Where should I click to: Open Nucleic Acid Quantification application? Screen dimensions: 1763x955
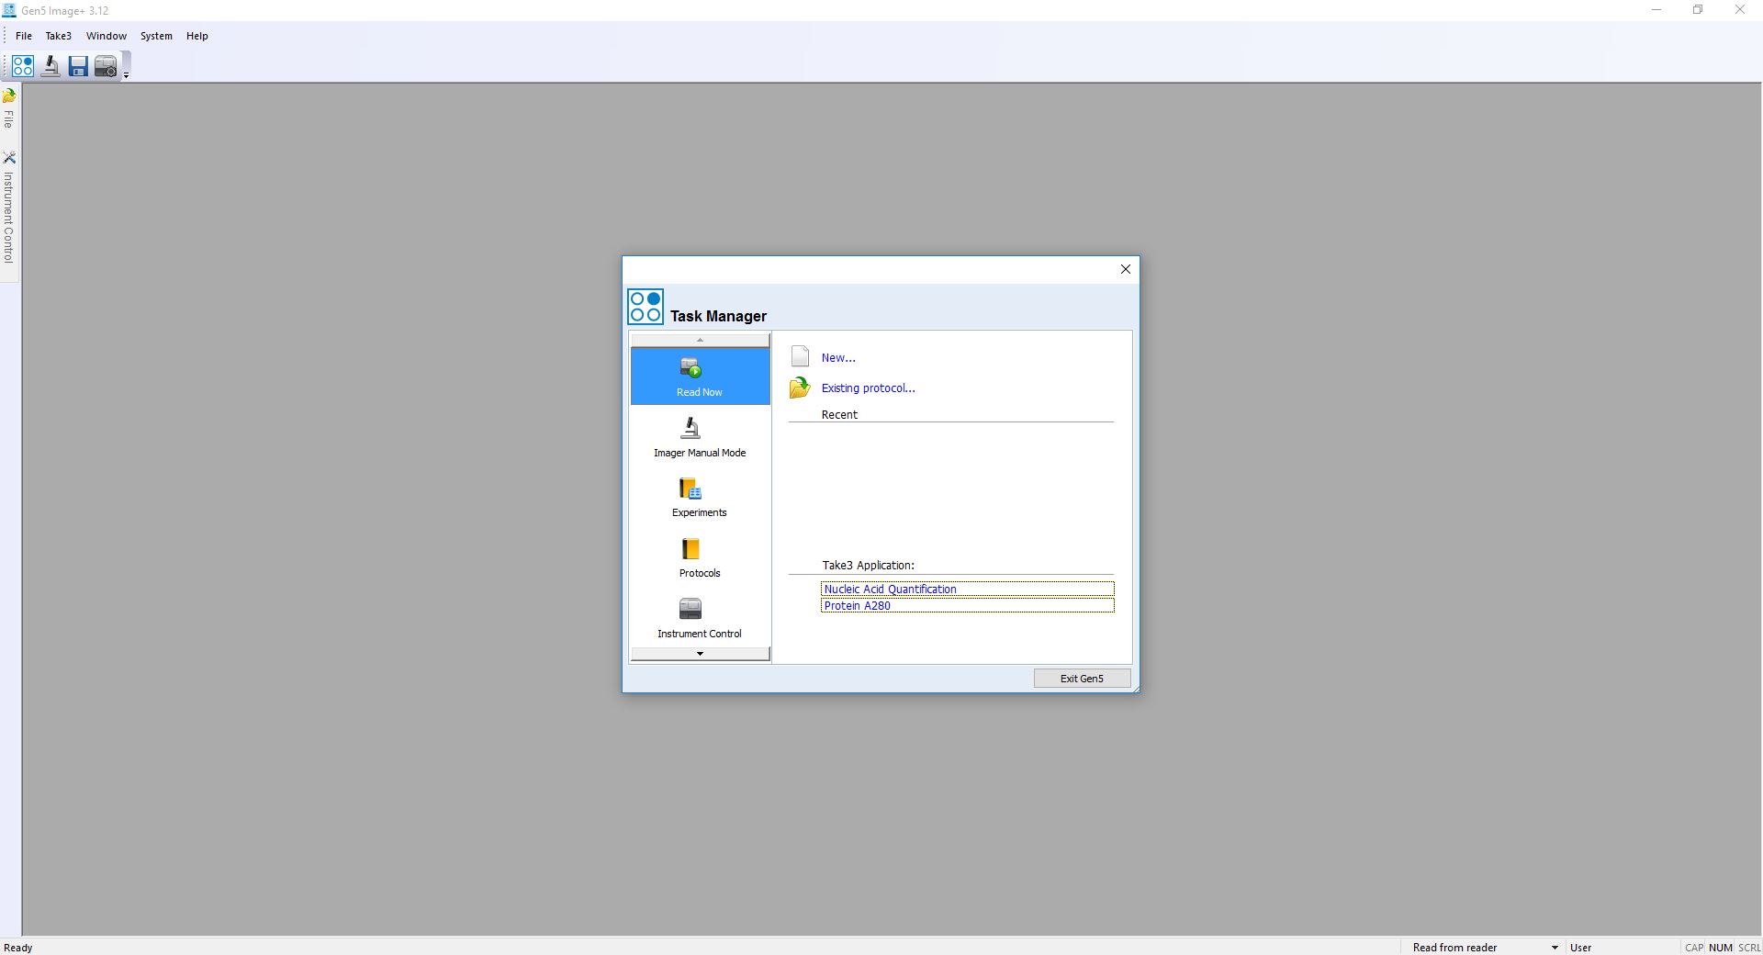(968, 590)
